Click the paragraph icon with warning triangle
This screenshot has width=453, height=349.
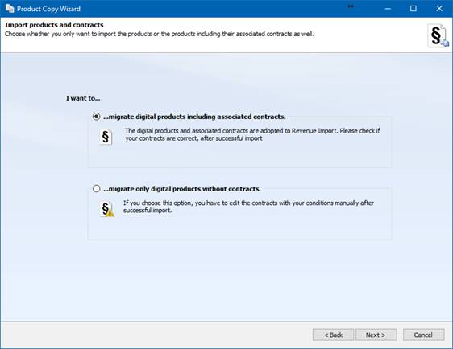point(106,209)
